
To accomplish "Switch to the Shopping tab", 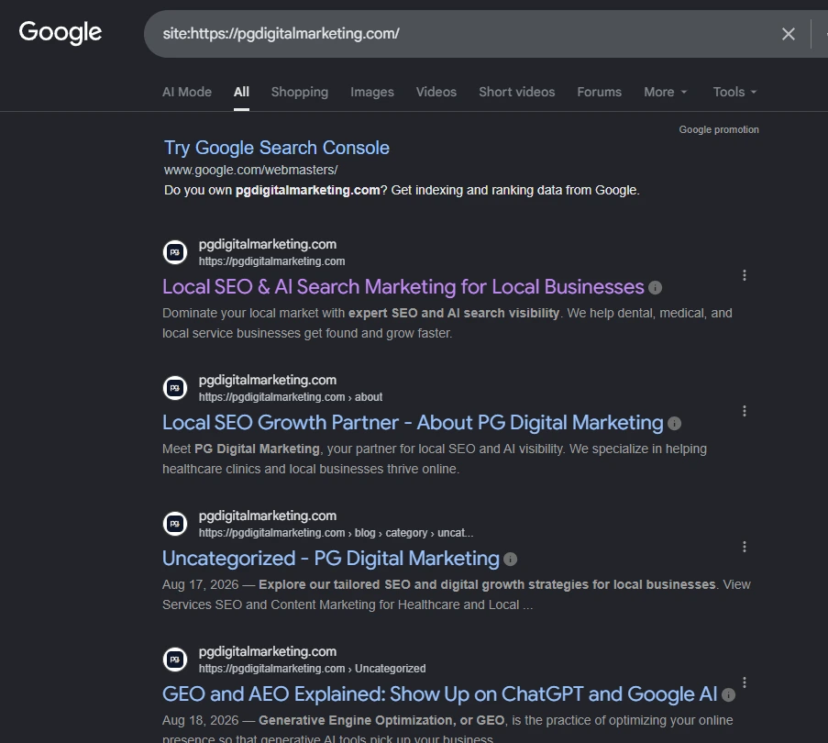I will click(300, 92).
